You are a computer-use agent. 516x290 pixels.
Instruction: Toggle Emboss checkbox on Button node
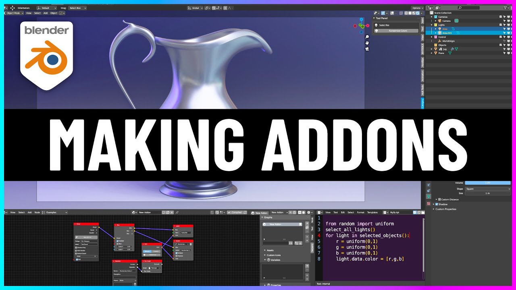tap(177, 253)
